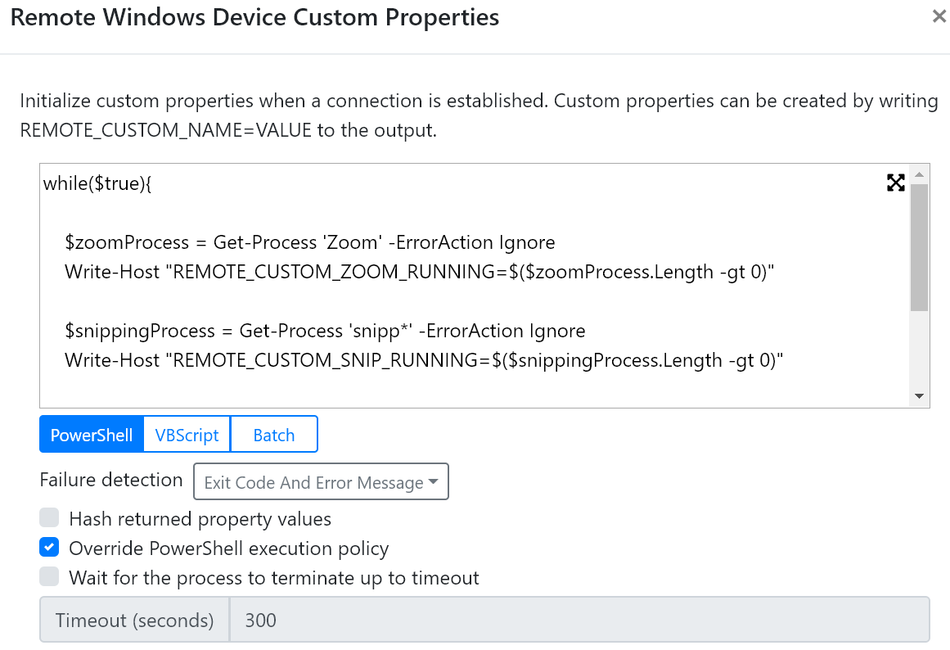This screenshot has width=950, height=650.
Task: Enable Wait for the process to terminate
Action: pos(48,577)
